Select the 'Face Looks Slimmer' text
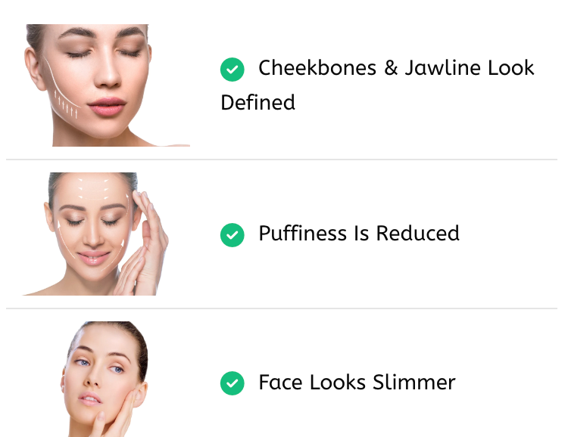 click(357, 383)
